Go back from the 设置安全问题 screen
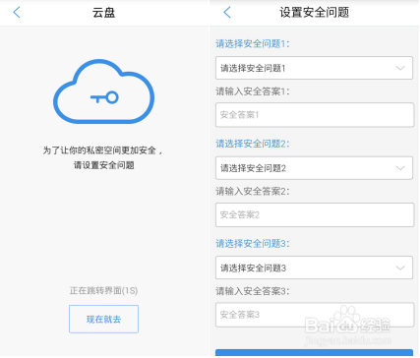The height and width of the screenshot is (358, 420). [x=227, y=13]
